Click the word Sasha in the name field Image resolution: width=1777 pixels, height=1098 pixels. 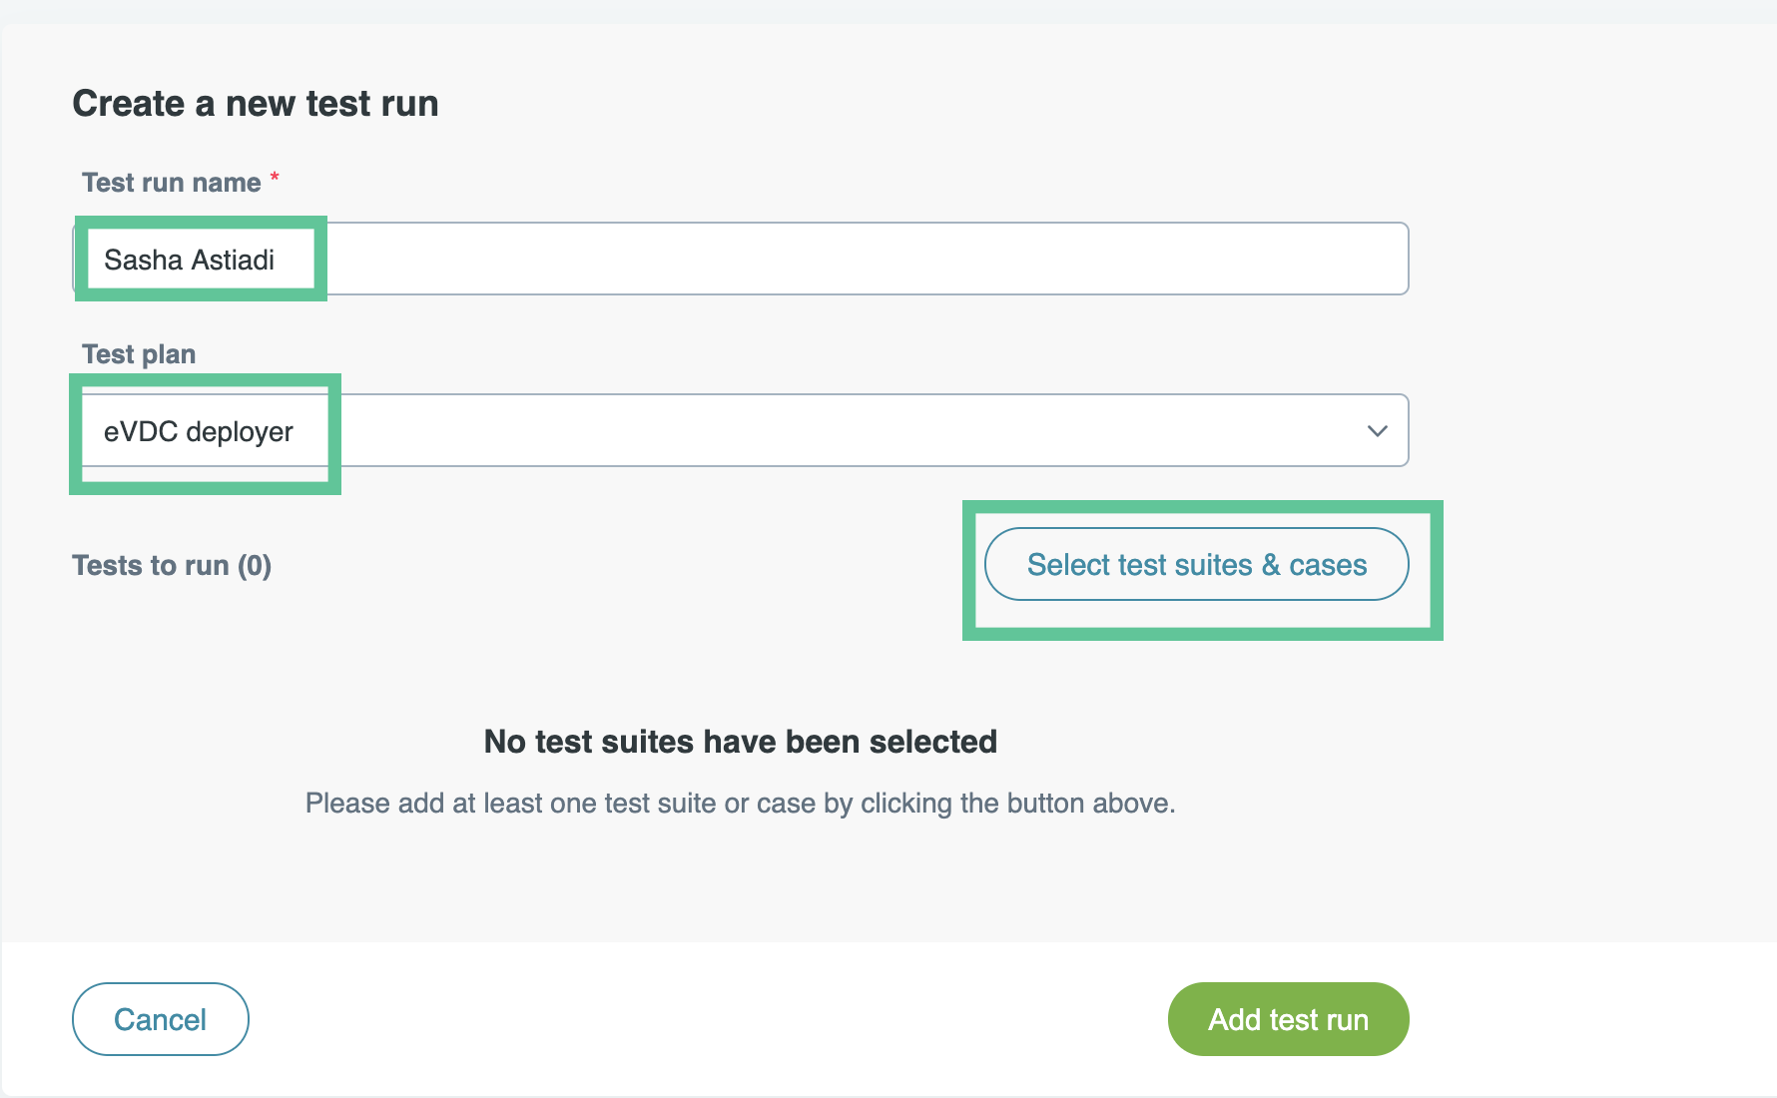143,261
